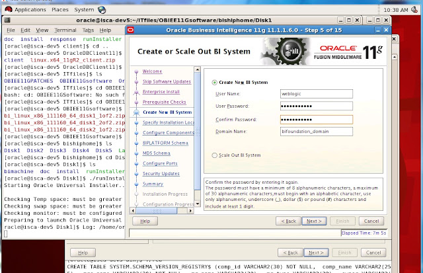
Task: Click the installer progress bar
Action: coord(235,233)
